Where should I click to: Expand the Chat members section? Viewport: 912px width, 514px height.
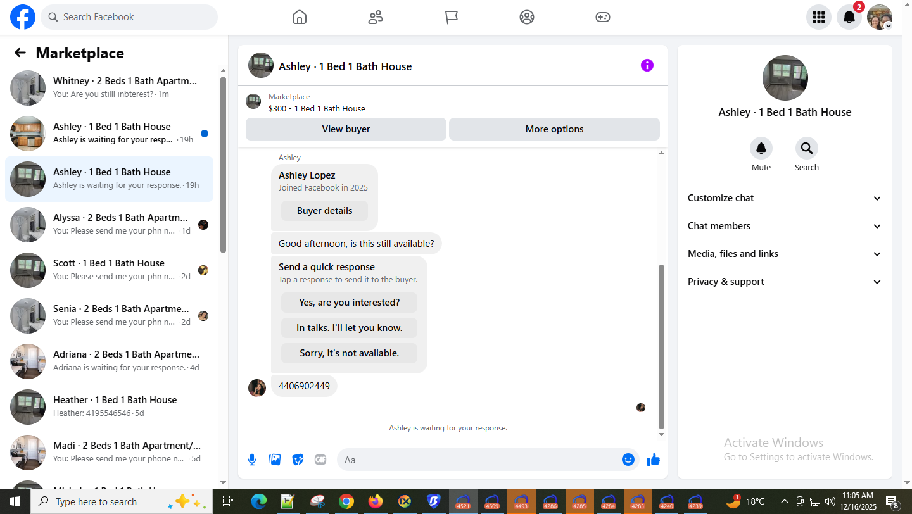[x=785, y=226]
